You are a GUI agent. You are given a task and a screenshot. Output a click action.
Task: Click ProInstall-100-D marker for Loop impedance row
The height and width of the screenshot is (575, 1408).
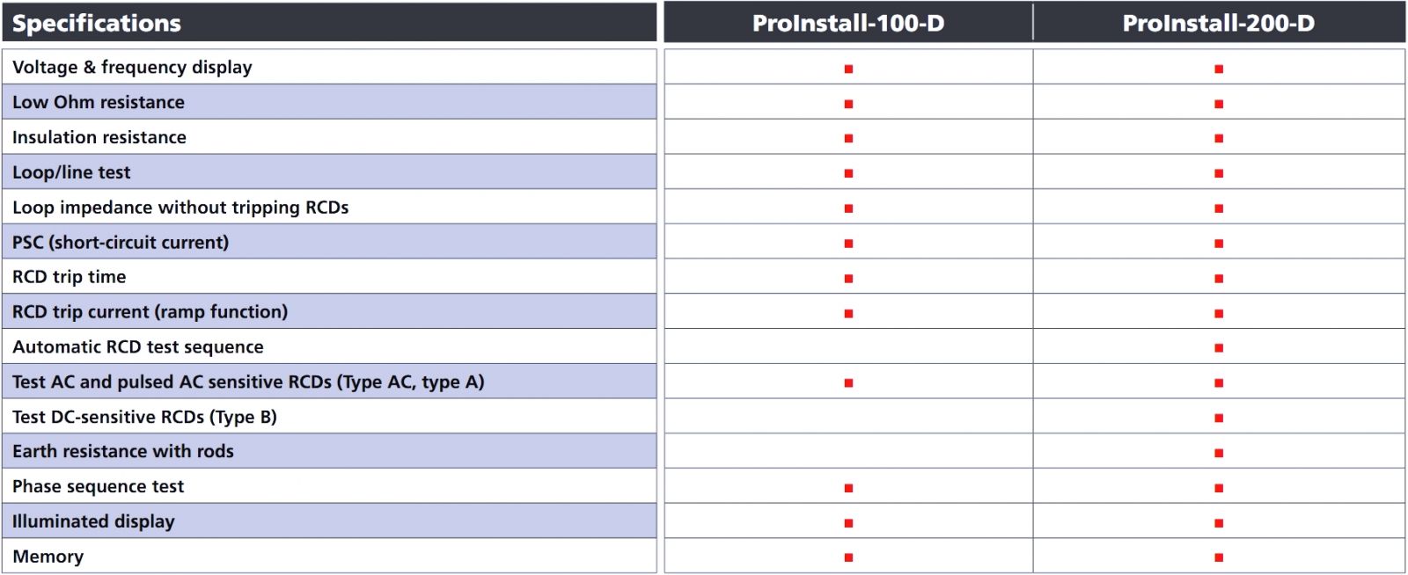pos(848,208)
